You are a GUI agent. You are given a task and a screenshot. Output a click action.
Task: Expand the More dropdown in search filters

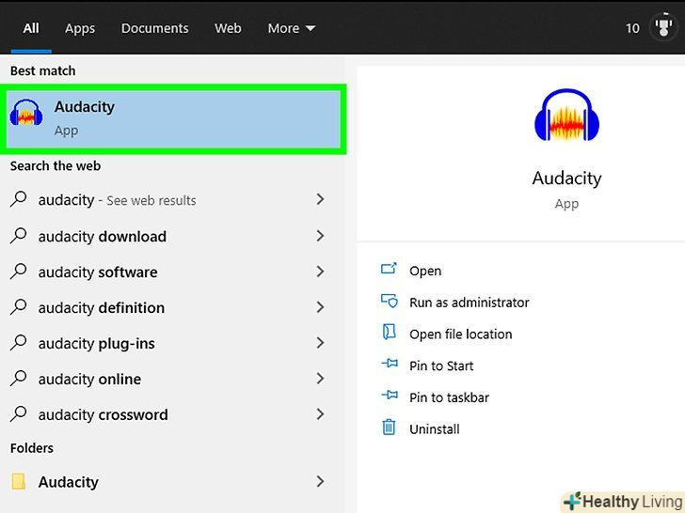coord(291,28)
